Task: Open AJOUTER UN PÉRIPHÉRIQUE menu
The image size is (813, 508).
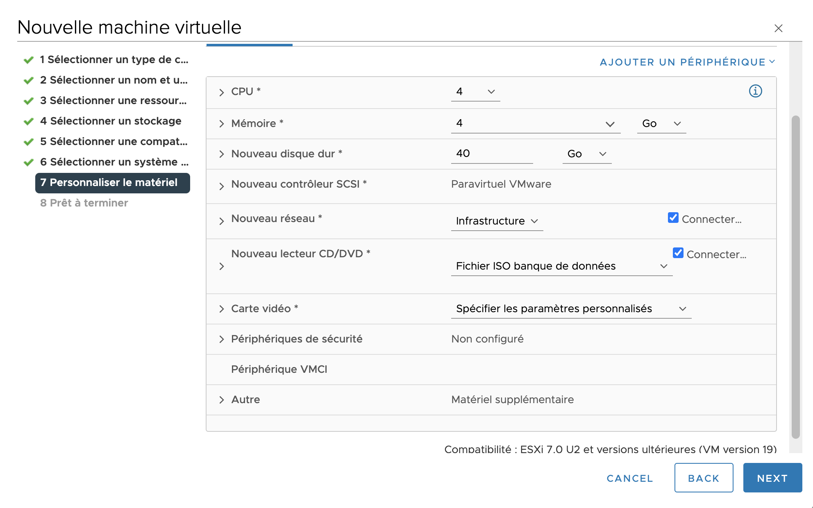Action: pos(688,62)
